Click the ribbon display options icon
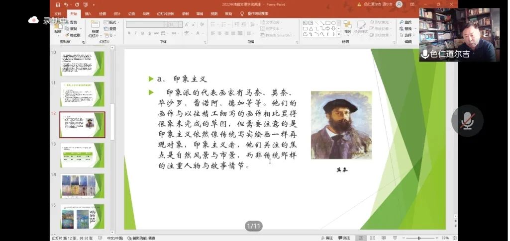The height and width of the screenshot is (241, 510). tap(412, 4)
